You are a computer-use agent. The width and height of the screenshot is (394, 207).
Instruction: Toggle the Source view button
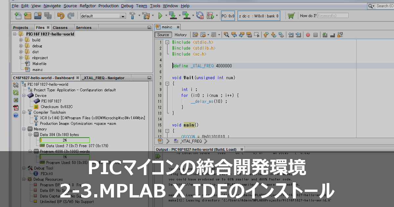163,34
